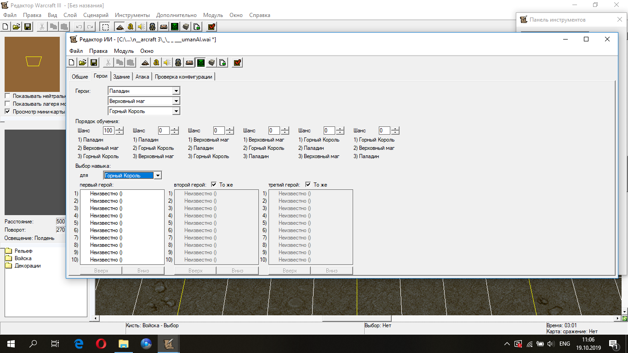This screenshot has height=353, width=628.
Task: Select the dashed selection brush tool
Action: click(x=105, y=27)
